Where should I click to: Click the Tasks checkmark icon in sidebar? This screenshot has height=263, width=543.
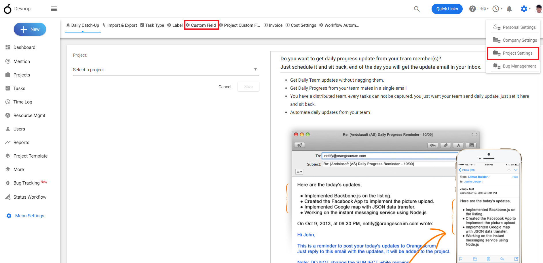pos(8,88)
